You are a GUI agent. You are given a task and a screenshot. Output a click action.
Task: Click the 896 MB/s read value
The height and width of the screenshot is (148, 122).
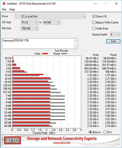point(111,72)
